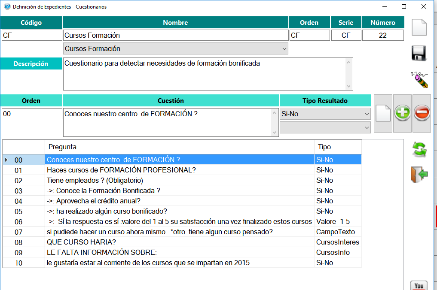Click the Número field showing 22

pyautogui.click(x=383, y=35)
